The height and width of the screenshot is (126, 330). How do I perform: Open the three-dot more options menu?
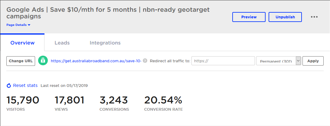(x=314, y=17)
